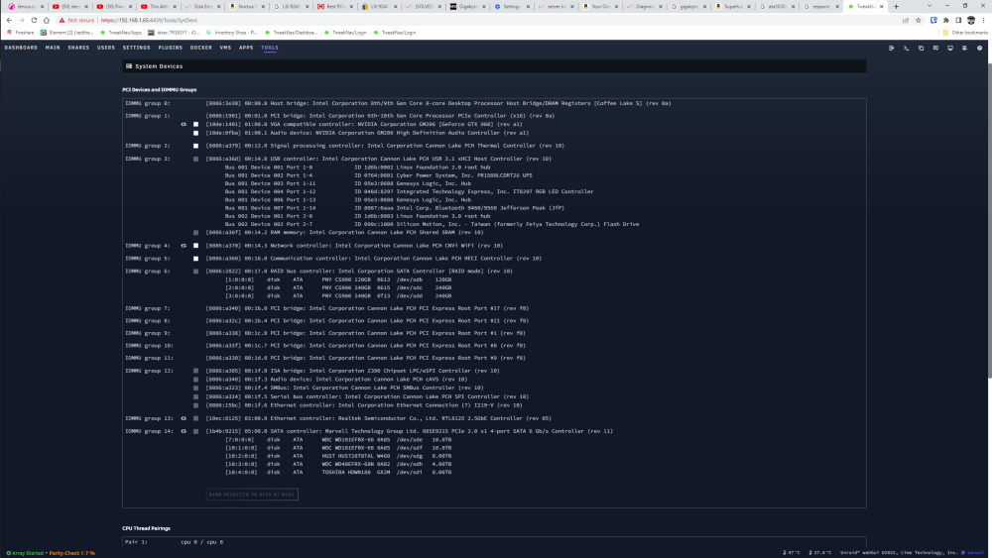Click reset icon beside Marvell SATA controller

click(x=184, y=431)
